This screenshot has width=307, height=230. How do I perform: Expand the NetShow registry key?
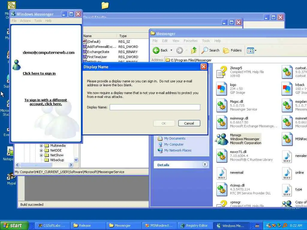41,155
